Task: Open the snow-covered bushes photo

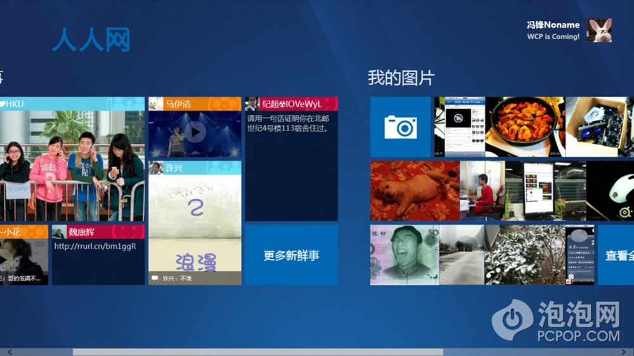Action: [x=525, y=255]
